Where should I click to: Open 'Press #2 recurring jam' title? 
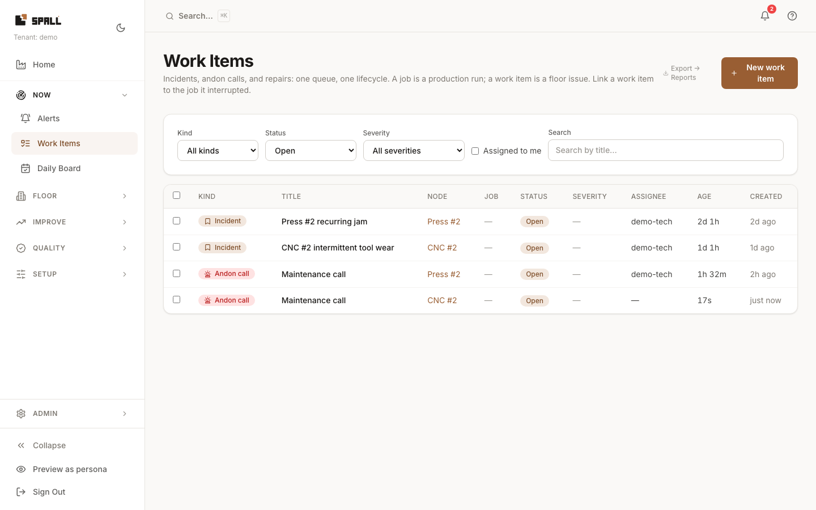(x=324, y=222)
